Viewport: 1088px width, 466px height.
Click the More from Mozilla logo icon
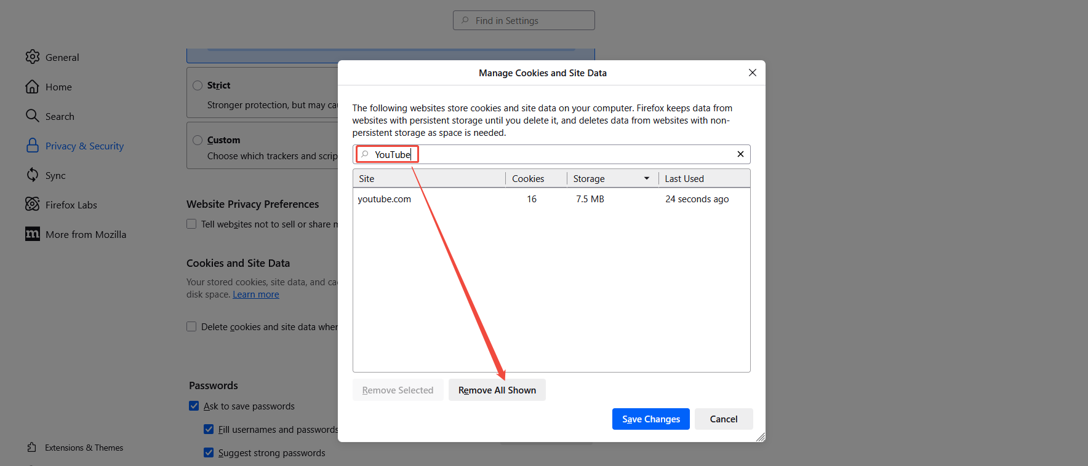tap(33, 234)
